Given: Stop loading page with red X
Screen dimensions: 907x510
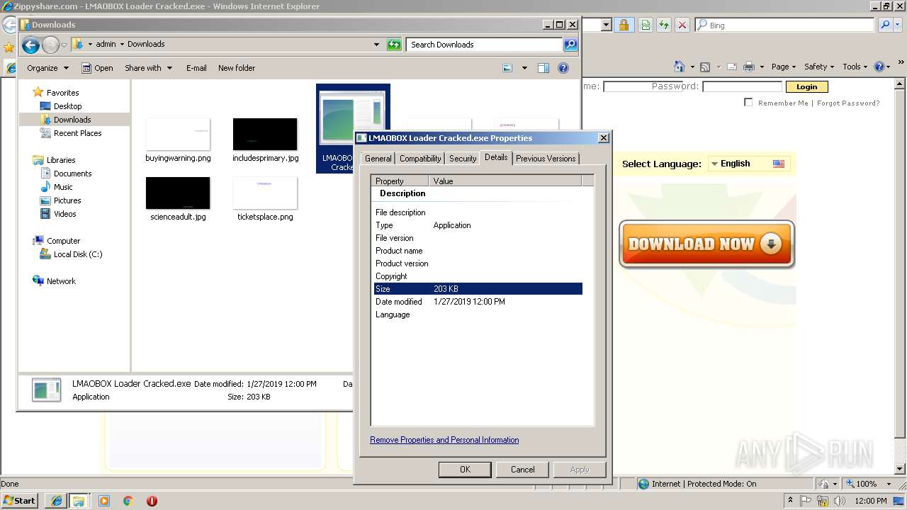Looking at the screenshot, I should [682, 25].
